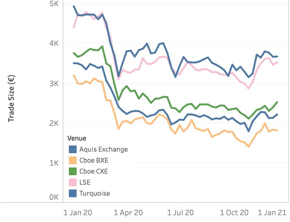
Task: Select the LSE legend label
Action: pyautogui.click(x=85, y=182)
